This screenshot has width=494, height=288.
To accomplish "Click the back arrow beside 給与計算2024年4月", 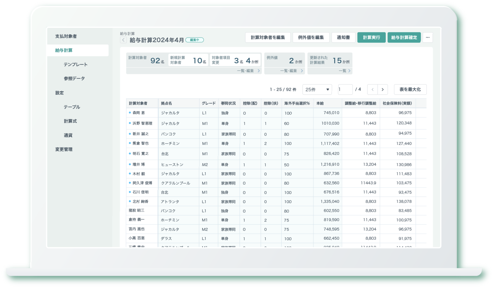I will (x=123, y=40).
